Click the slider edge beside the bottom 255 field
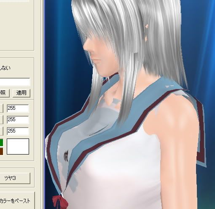 click(x=1, y=131)
